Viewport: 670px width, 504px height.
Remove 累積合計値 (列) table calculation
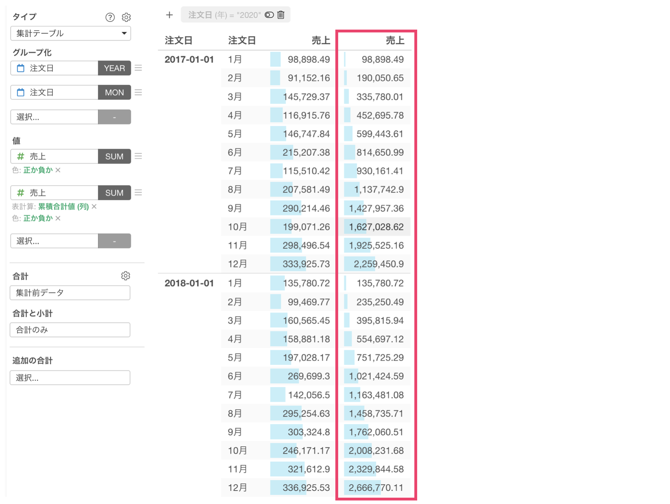pyautogui.click(x=94, y=207)
